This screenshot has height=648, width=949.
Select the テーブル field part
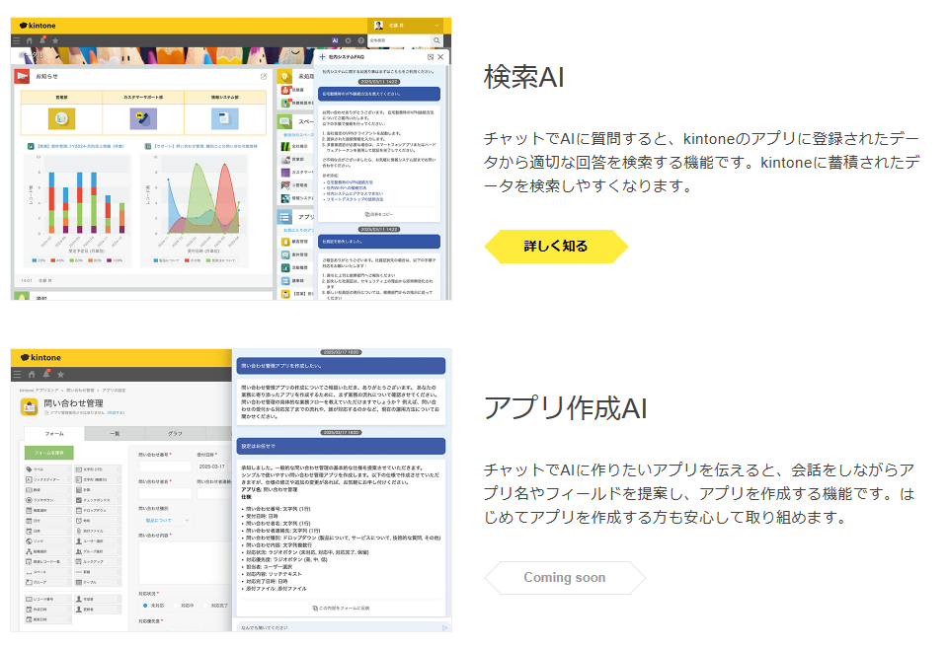point(98,582)
